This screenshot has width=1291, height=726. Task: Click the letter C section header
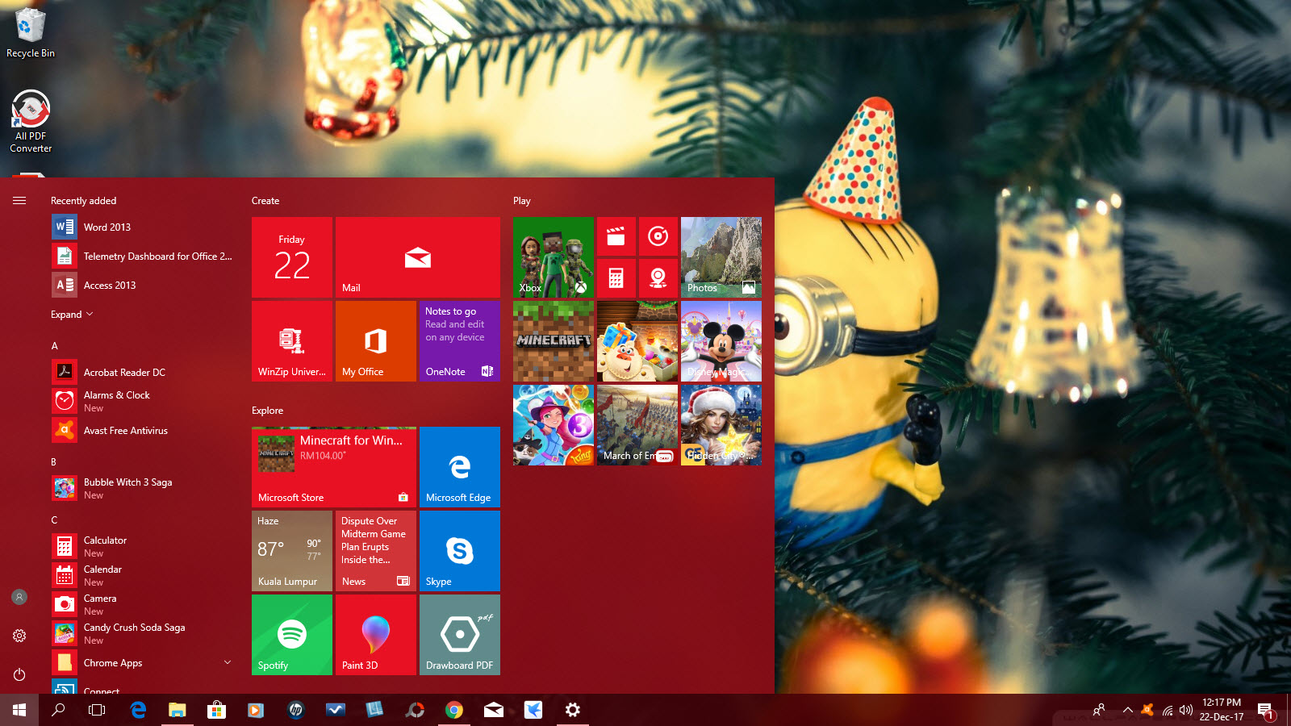tap(55, 520)
